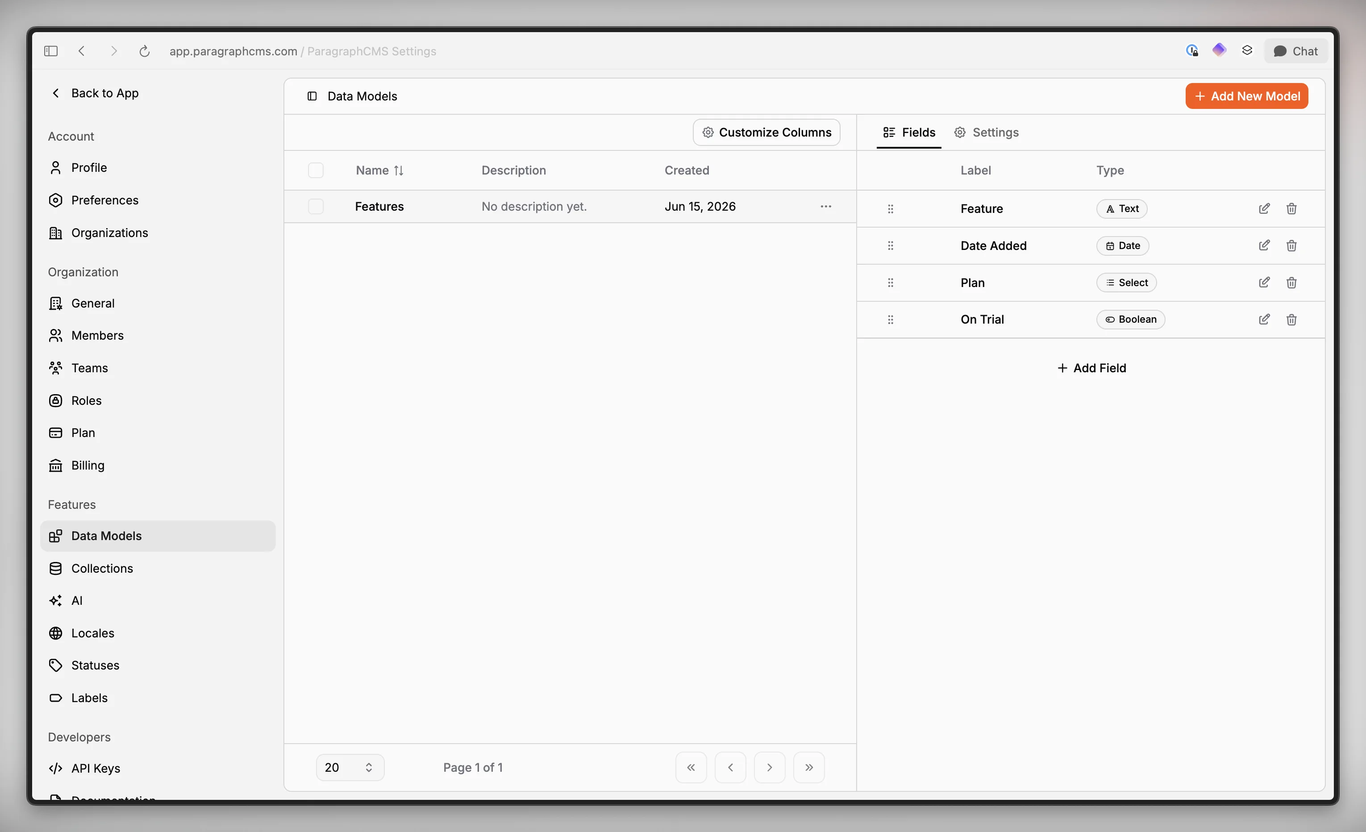Screen dimensions: 1366x832
Task: Click the Plan card icon in the sidebar
Action: coord(55,433)
